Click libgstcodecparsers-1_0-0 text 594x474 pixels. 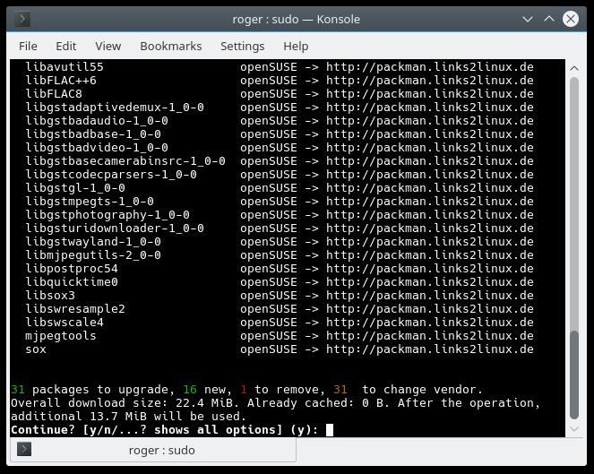click(x=111, y=175)
